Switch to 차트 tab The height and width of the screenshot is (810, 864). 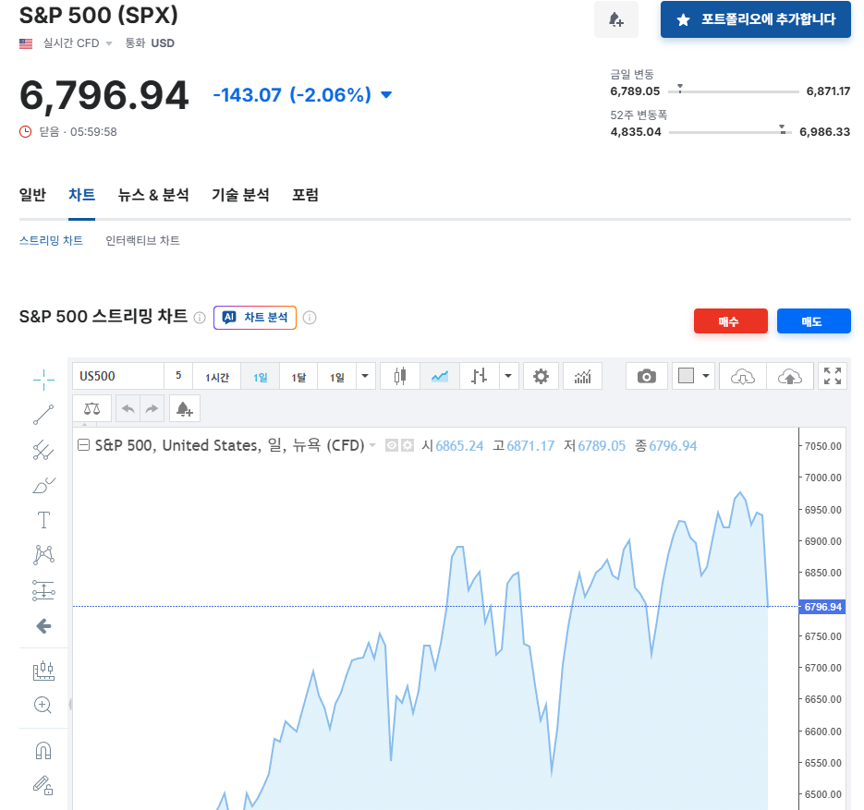point(81,195)
